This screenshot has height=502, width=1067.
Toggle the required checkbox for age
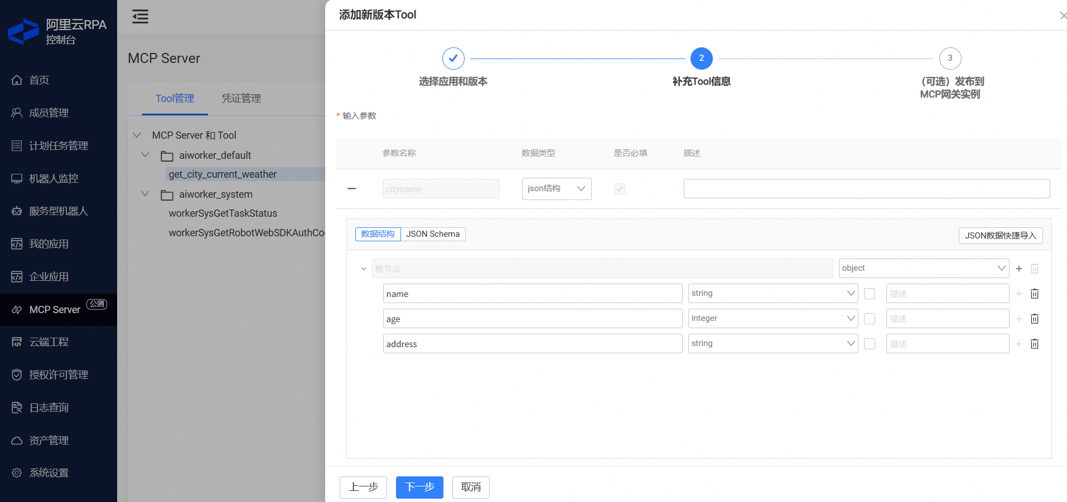[x=870, y=319]
